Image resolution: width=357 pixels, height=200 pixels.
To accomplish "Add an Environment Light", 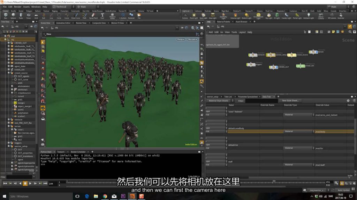I will coord(258,16).
